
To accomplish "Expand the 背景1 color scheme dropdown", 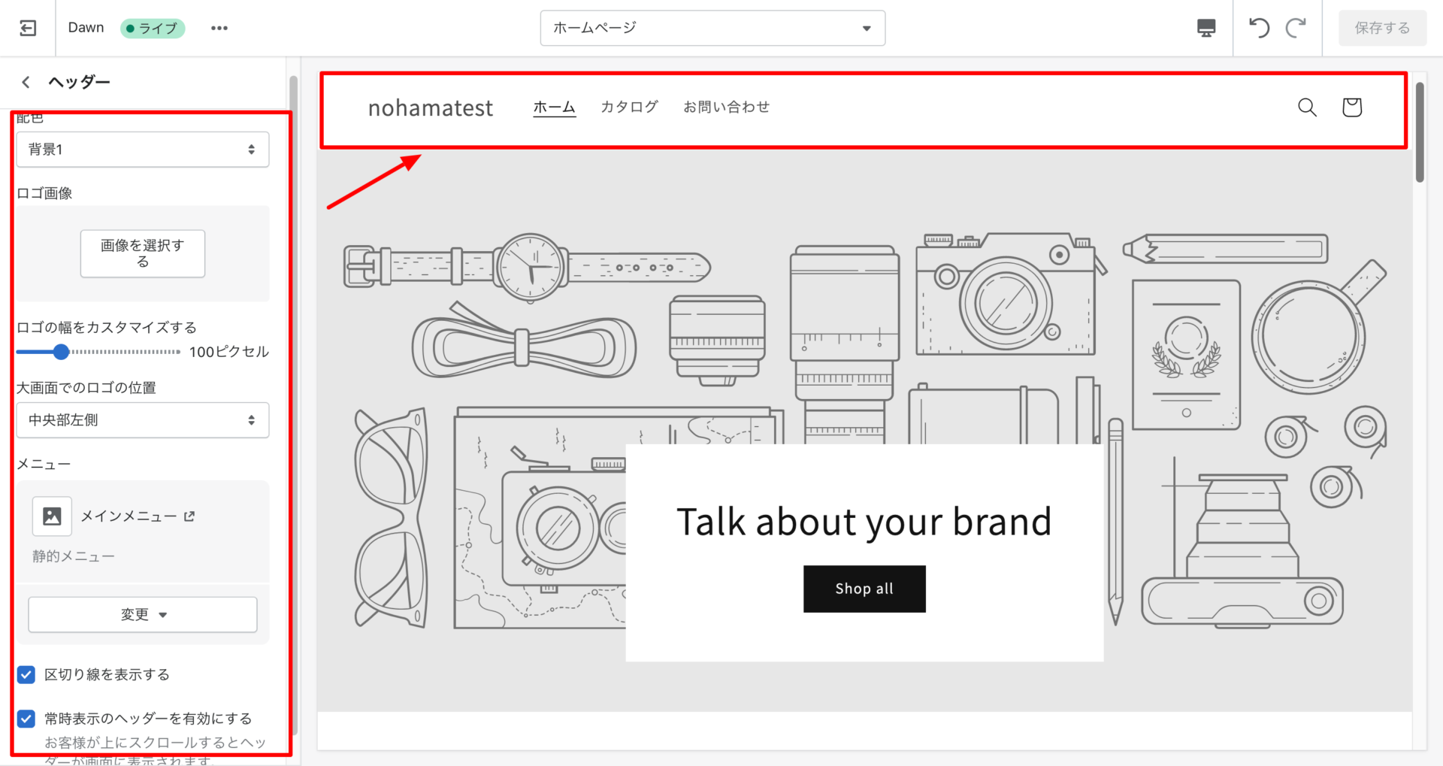I will 143,150.
